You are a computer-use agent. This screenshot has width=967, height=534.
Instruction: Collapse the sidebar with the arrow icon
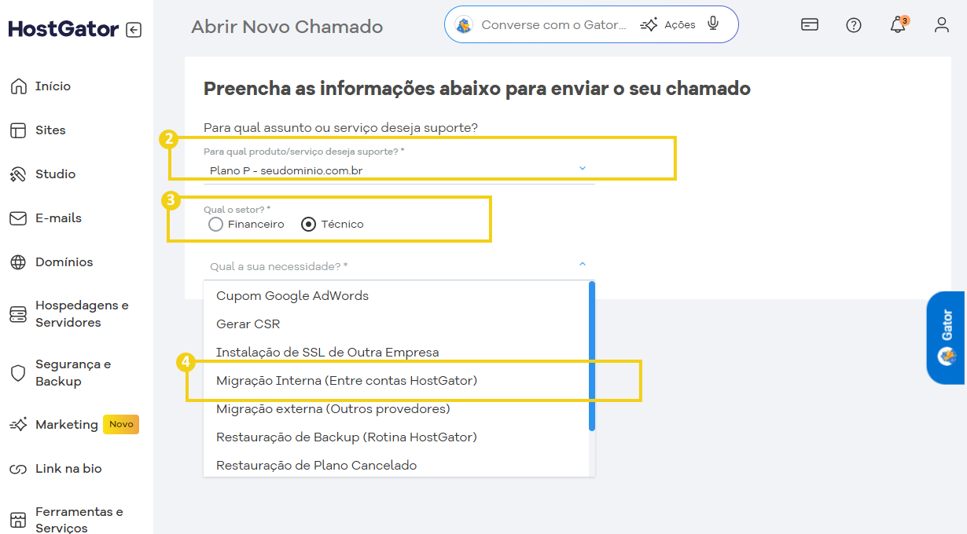point(134,30)
